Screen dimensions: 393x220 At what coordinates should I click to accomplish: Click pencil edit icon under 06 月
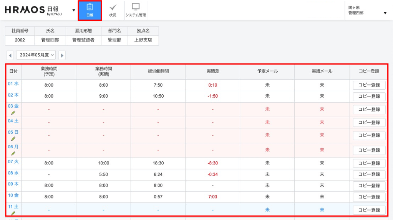13,153
